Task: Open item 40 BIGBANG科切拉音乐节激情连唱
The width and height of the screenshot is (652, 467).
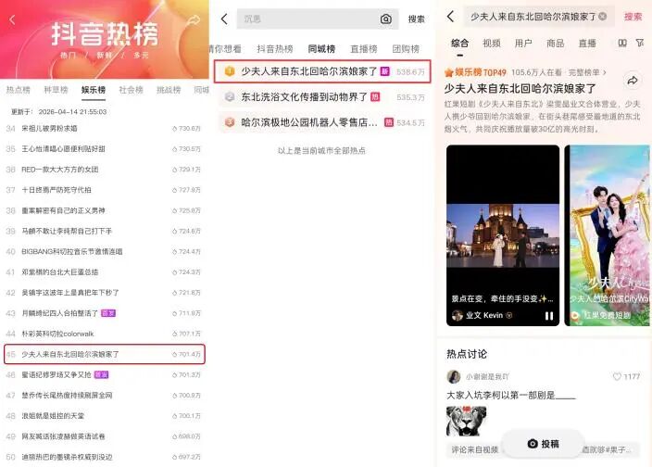Action: tap(104, 252)
